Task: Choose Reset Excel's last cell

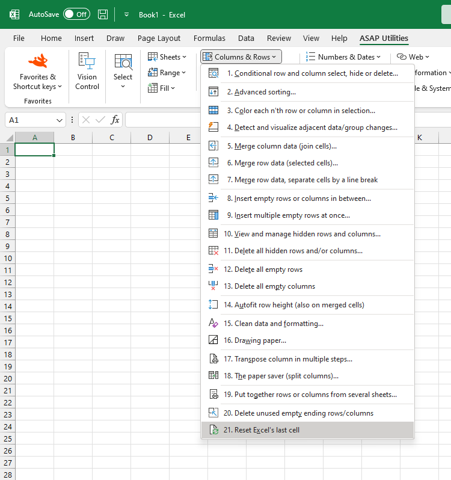Action: pos(307,430)
